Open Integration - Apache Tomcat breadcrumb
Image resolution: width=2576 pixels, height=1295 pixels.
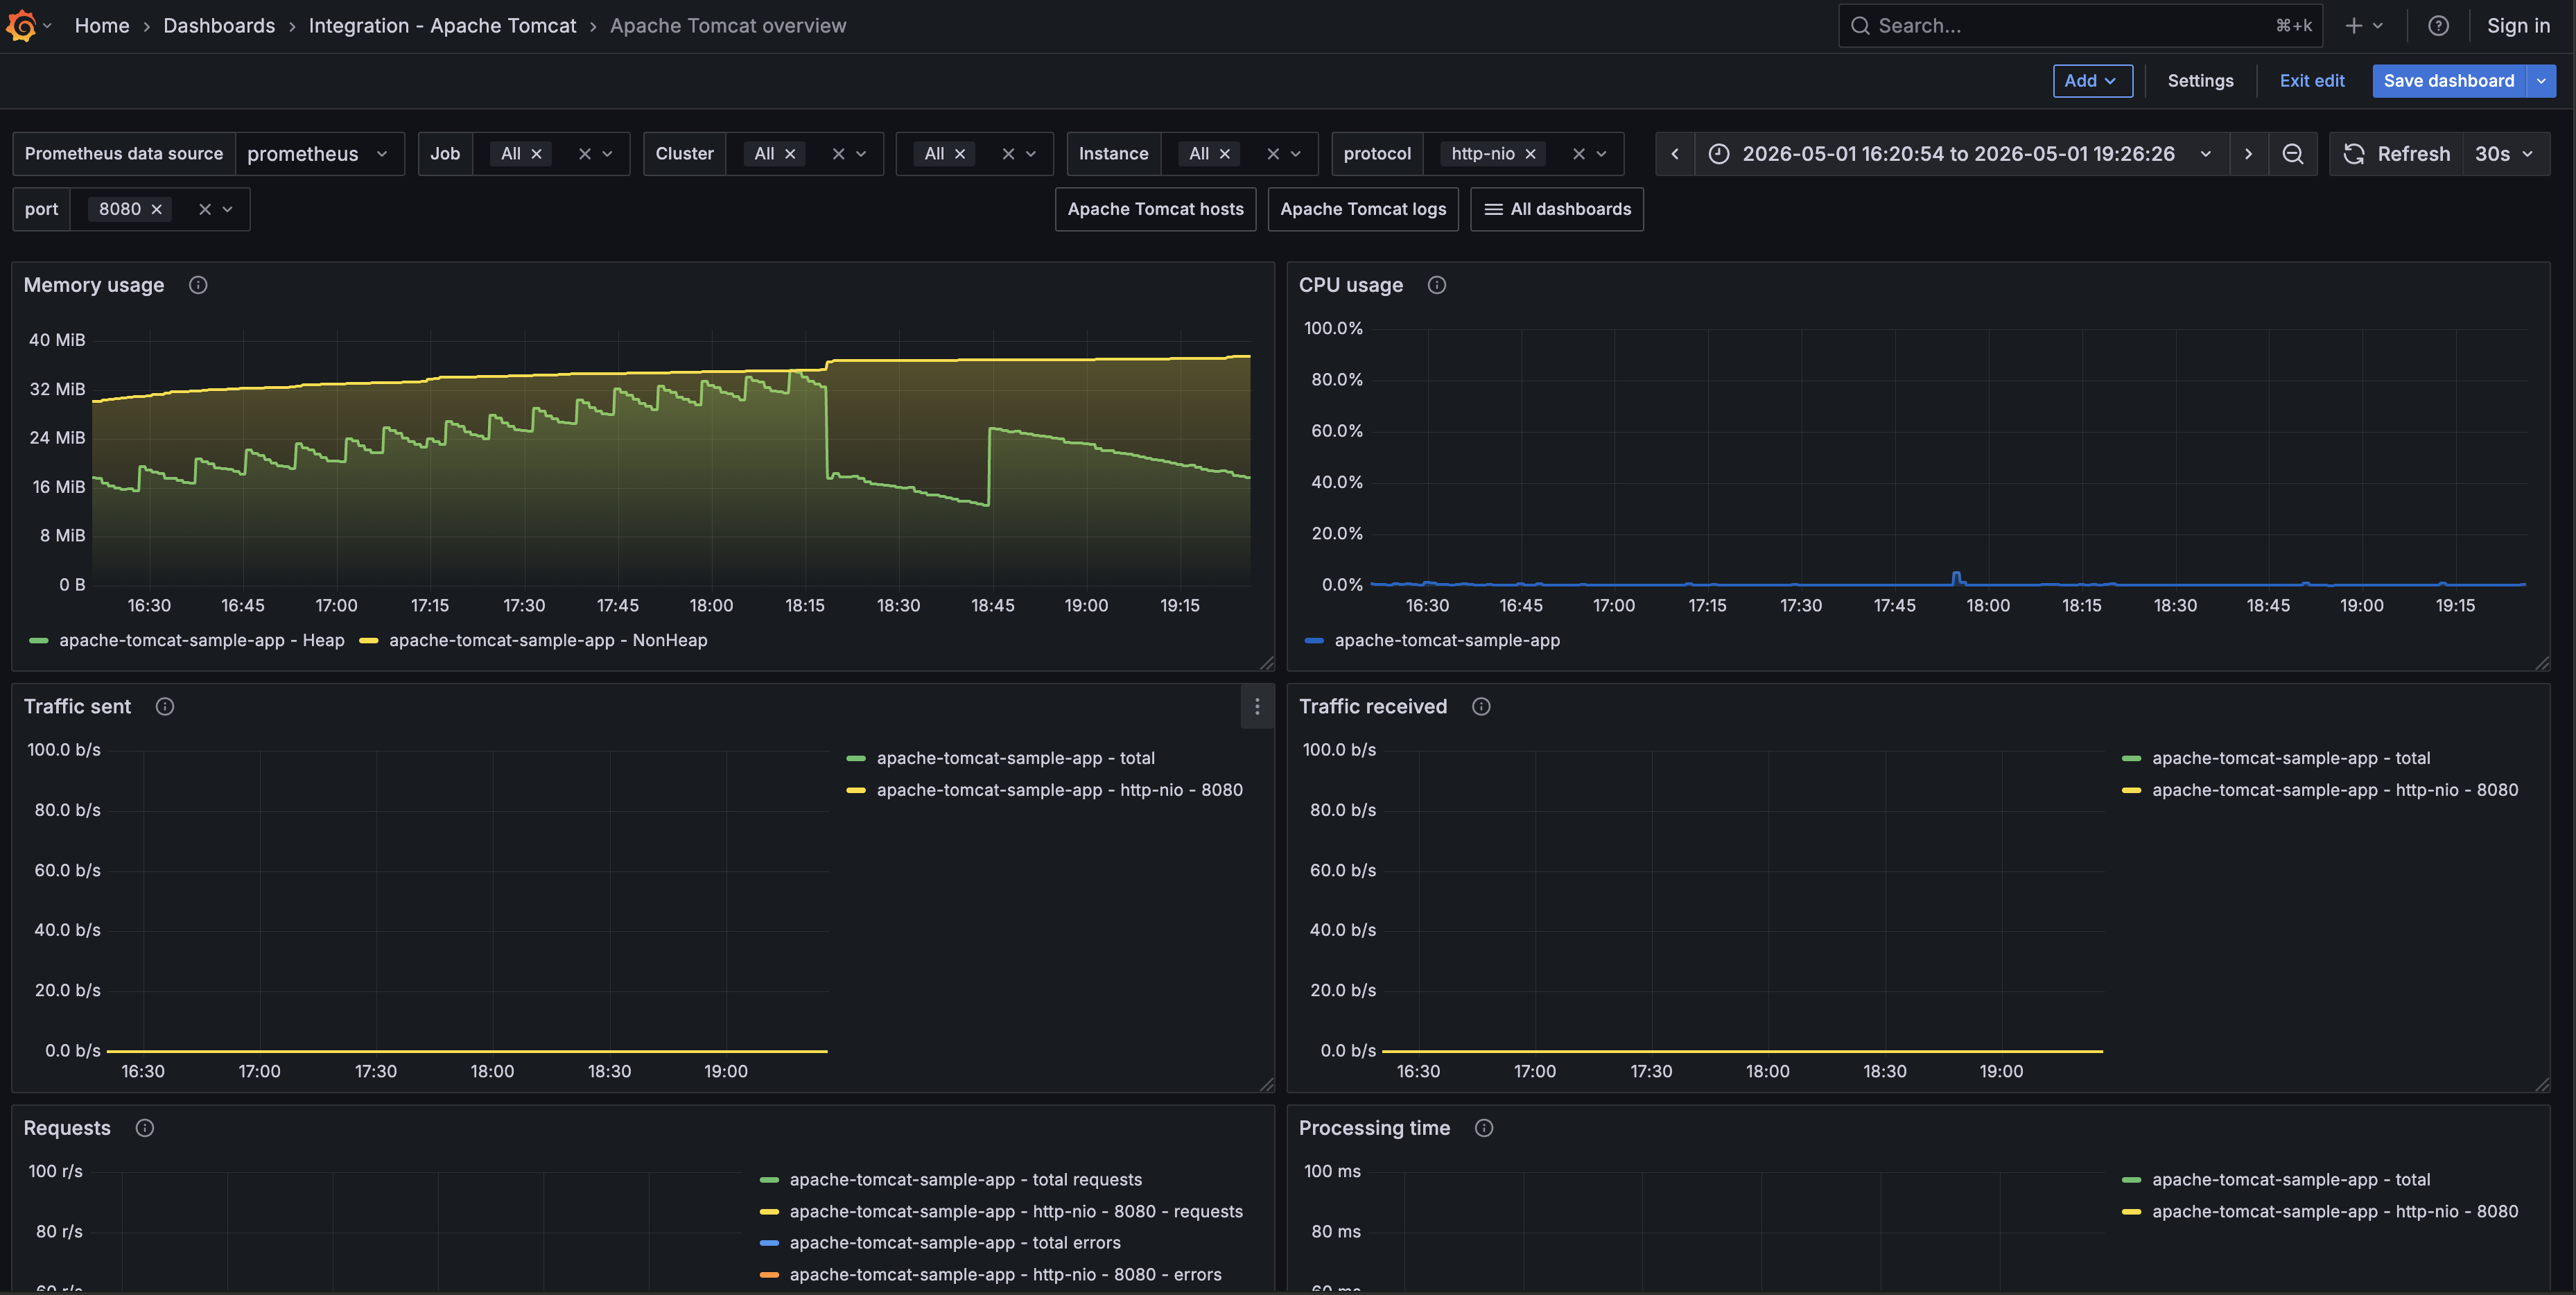(x=442, y=26)
